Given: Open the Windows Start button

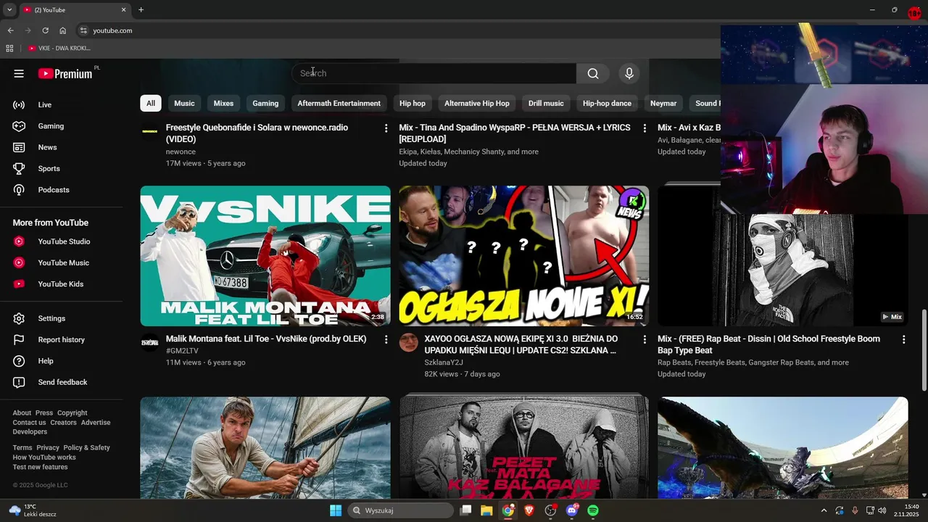Looking at the screenshot, I should pyautogui.click(x=336, y=510).
